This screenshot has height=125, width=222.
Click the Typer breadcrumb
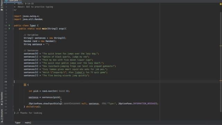[18, 123]
